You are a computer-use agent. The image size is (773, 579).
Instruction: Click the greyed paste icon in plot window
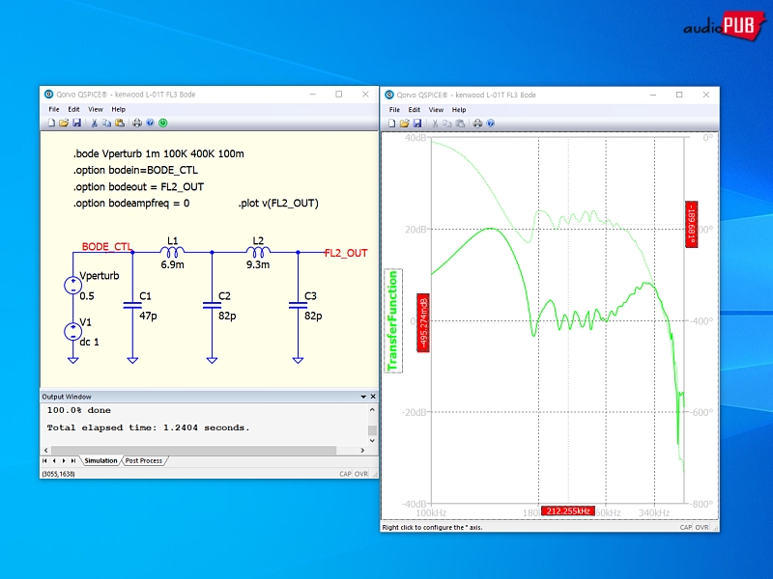coord(460,124)
